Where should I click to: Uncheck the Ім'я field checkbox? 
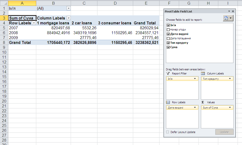[x=168, y=25]
